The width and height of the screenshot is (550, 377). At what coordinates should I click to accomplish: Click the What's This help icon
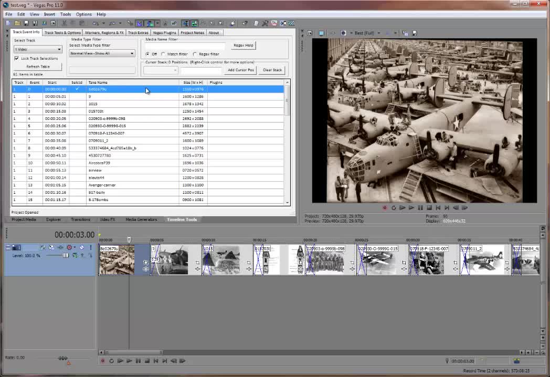tap(245, 23)
